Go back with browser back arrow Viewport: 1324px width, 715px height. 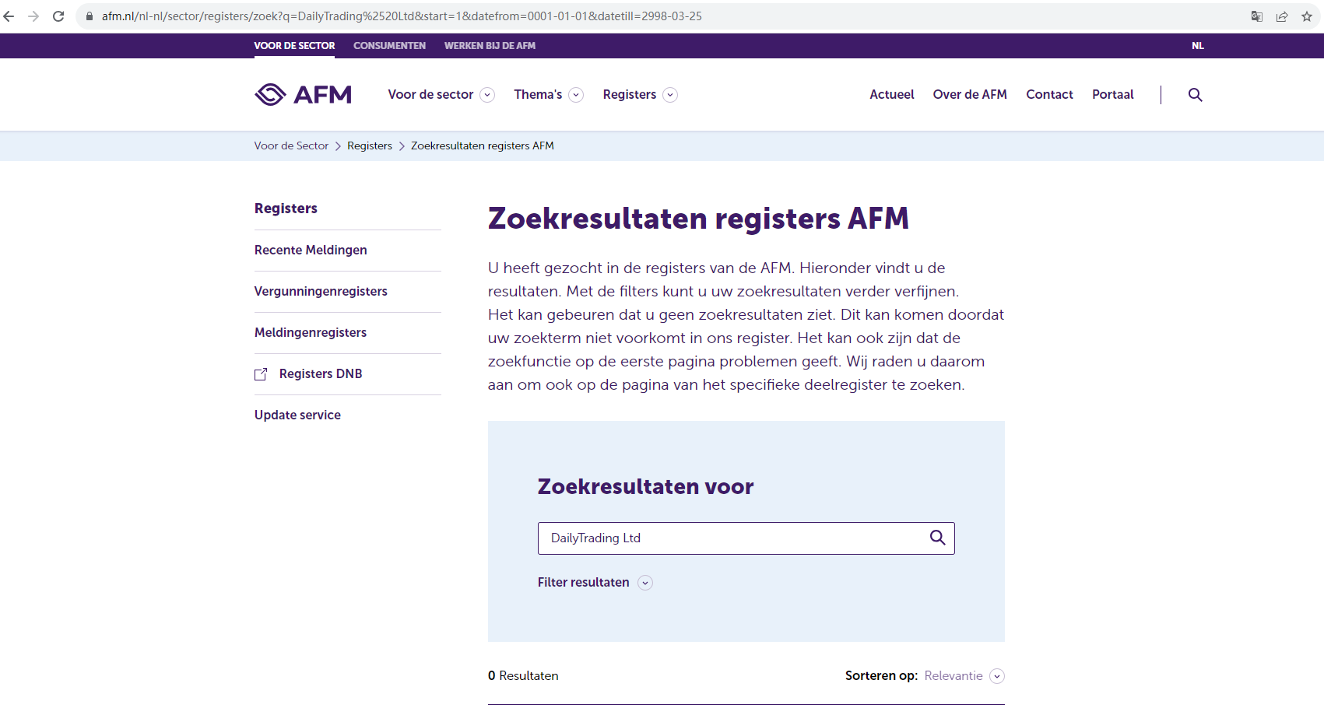(x=9, y=16)
